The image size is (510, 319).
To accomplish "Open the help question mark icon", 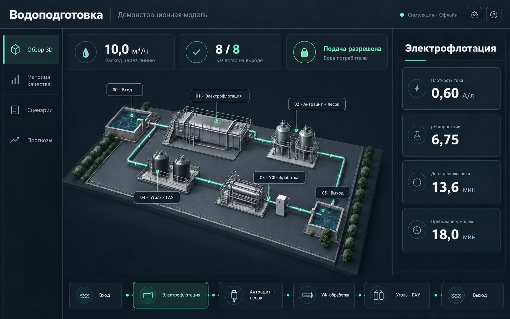I will [x=494, y=15].
